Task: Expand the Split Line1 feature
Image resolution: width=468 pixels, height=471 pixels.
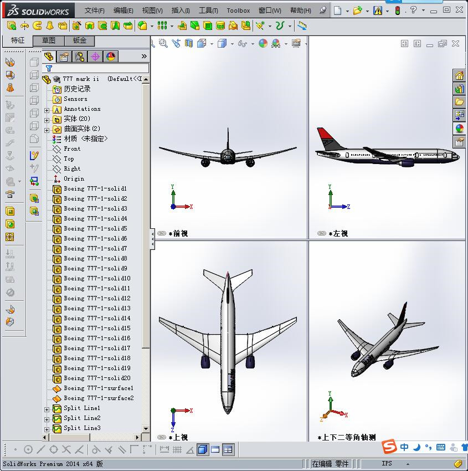Action: [x=47, y=409]
